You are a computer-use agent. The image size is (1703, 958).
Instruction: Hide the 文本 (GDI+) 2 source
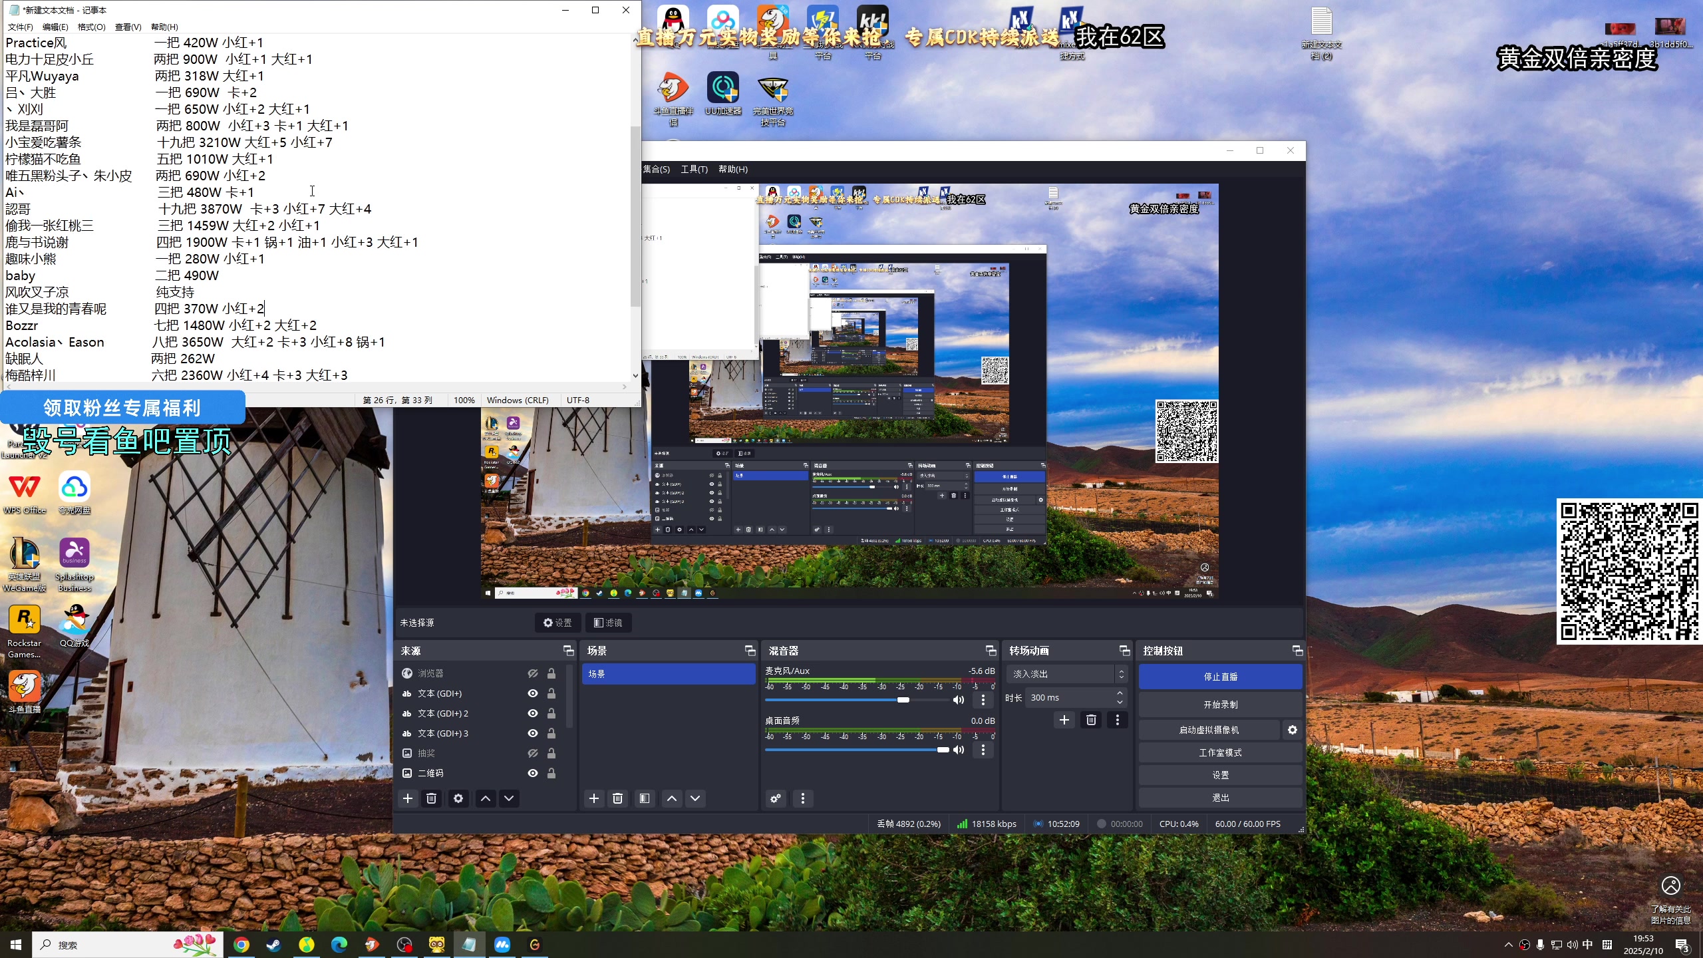[533, 713]
